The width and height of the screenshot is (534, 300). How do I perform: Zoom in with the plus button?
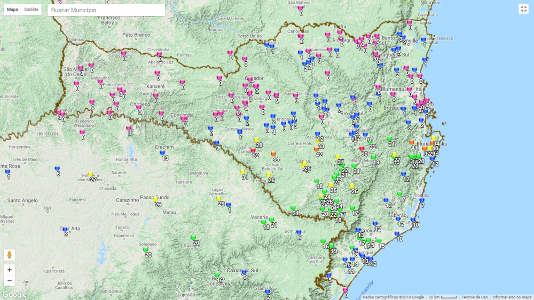[9, 270]
